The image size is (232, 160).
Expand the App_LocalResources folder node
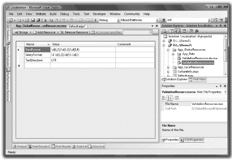pos(168,67)
